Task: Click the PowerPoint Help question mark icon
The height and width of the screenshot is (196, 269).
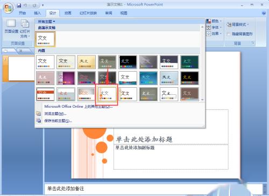Action: click(264, 13)
